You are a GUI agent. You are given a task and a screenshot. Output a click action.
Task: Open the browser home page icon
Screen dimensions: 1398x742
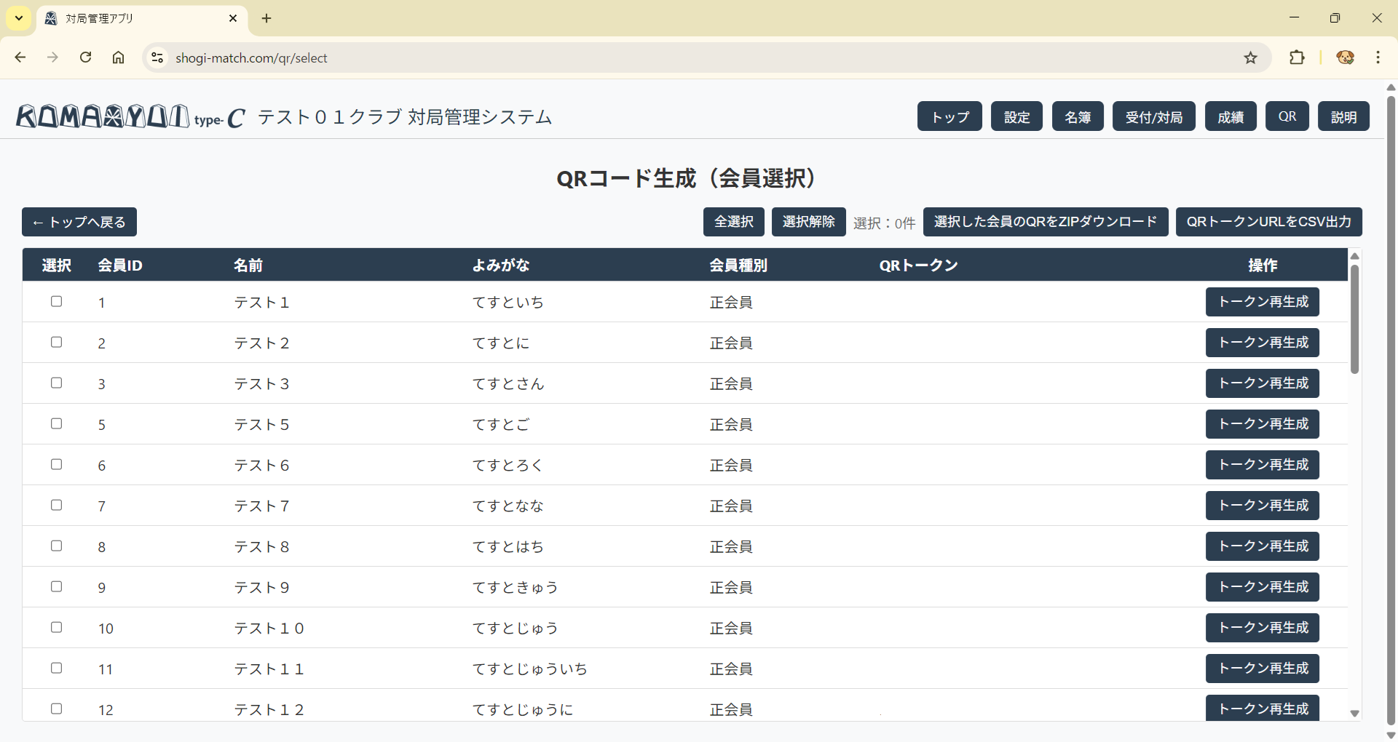click(119, 57)
